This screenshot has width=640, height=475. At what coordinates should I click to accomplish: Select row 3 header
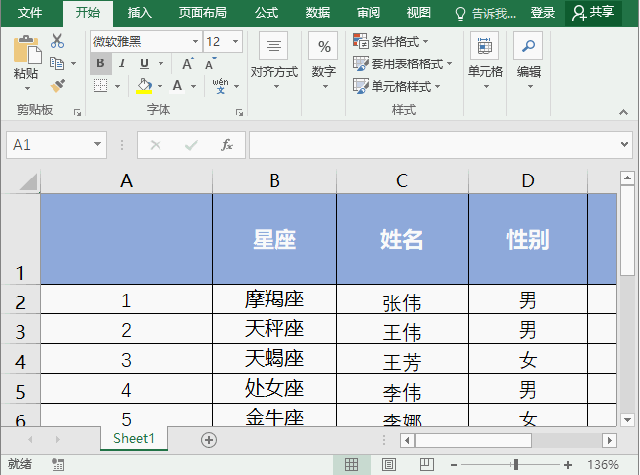coord(20,329)
